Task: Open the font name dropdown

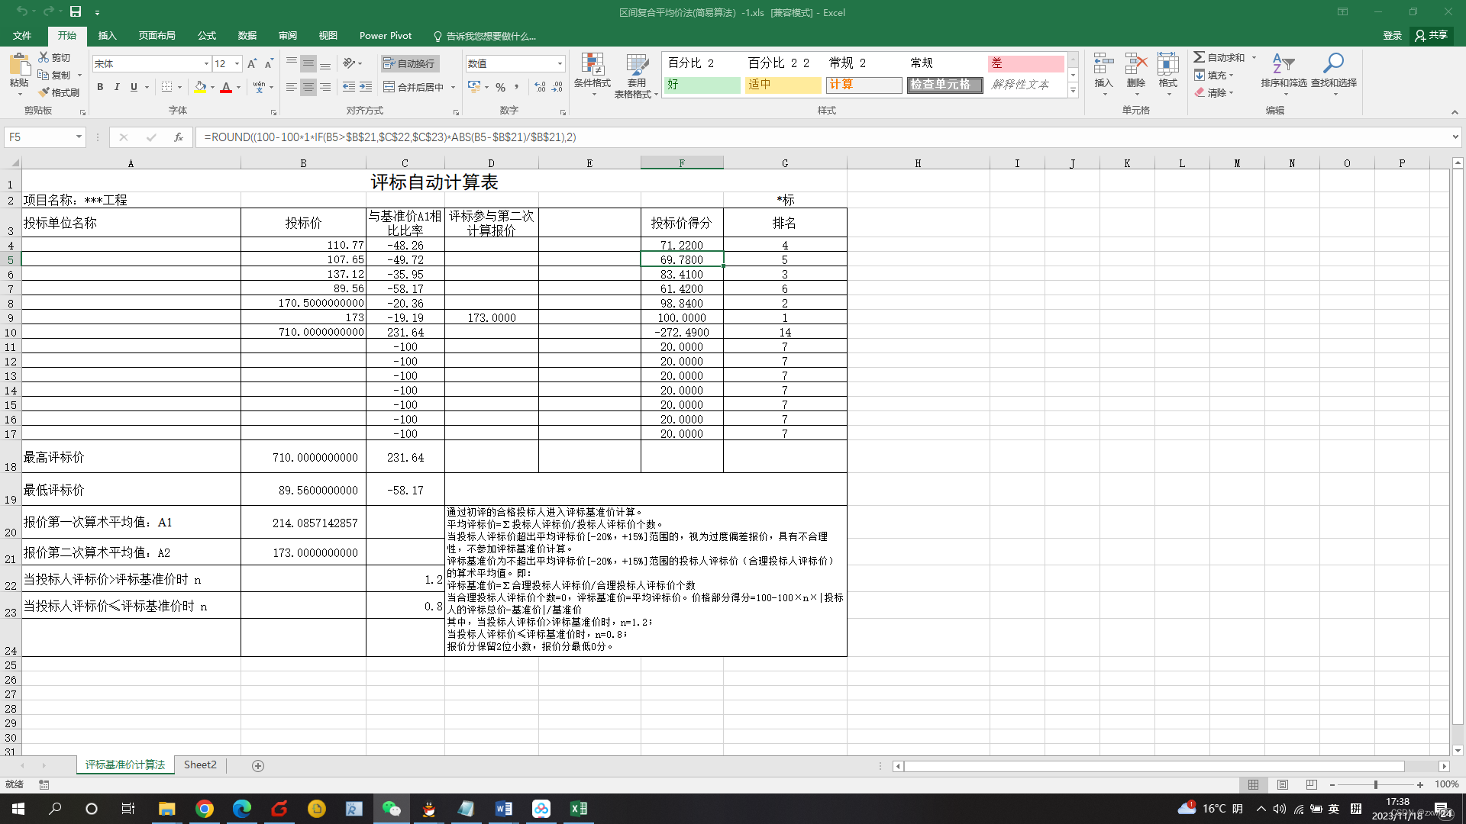Action: (x=205, y=64)
